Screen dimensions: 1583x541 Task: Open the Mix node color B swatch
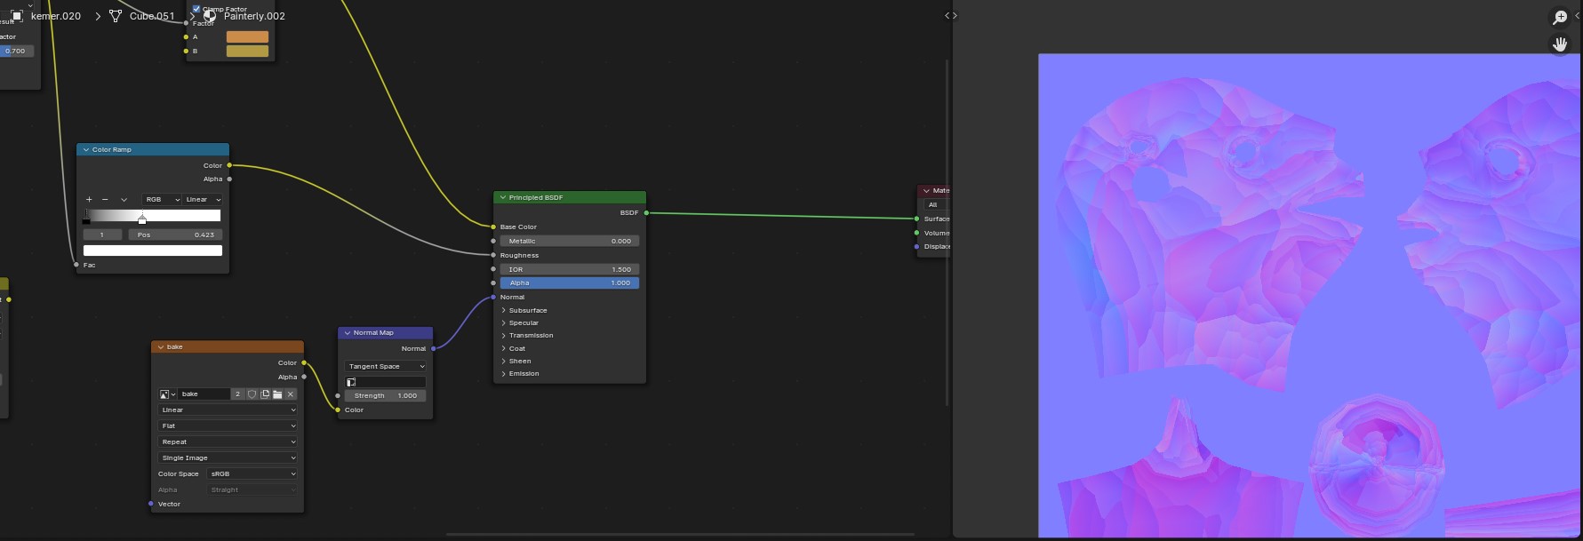247,51
